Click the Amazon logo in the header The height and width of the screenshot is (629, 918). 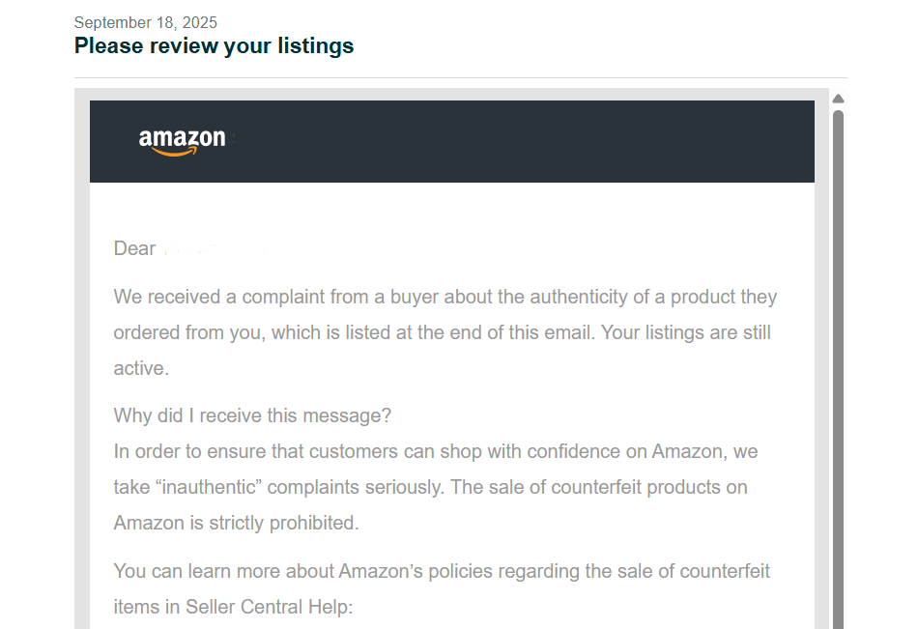182,141
